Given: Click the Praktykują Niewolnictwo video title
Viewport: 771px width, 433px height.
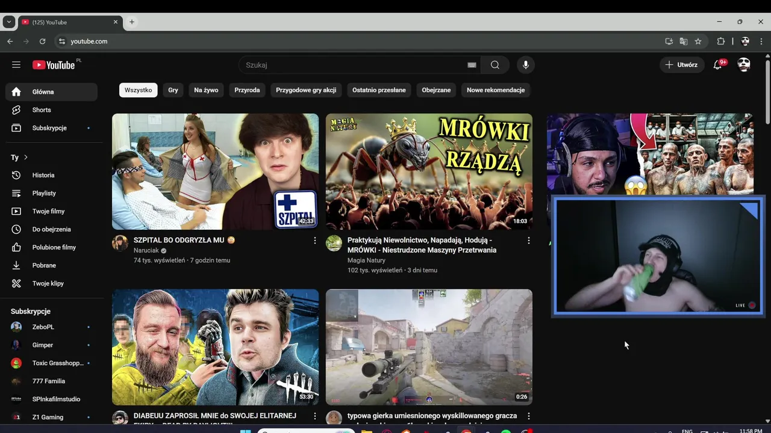Looking at the screenshot, I should (422, 245).
